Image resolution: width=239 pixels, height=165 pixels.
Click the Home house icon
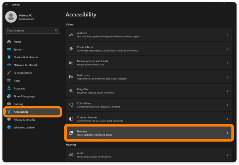click(x=9, y=42)
